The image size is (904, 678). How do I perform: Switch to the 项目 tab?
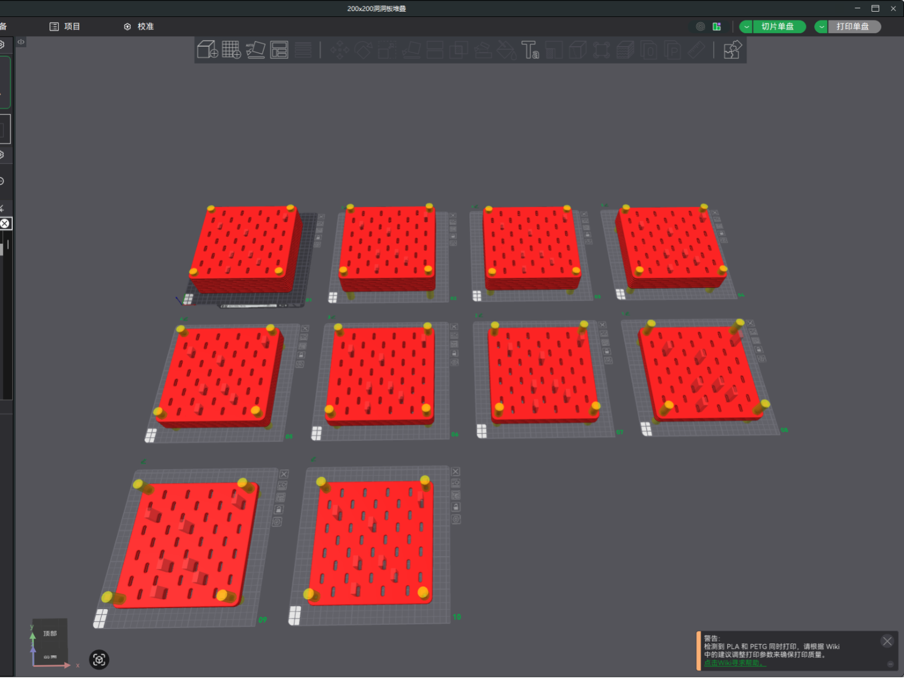[x=65, y=26]
